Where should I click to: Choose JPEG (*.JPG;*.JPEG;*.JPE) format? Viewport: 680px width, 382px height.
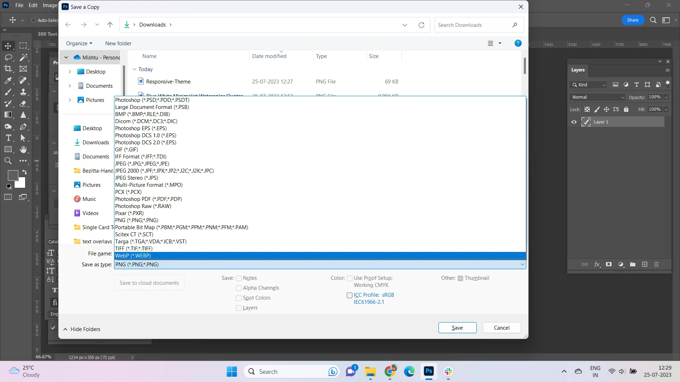(320, 163)
